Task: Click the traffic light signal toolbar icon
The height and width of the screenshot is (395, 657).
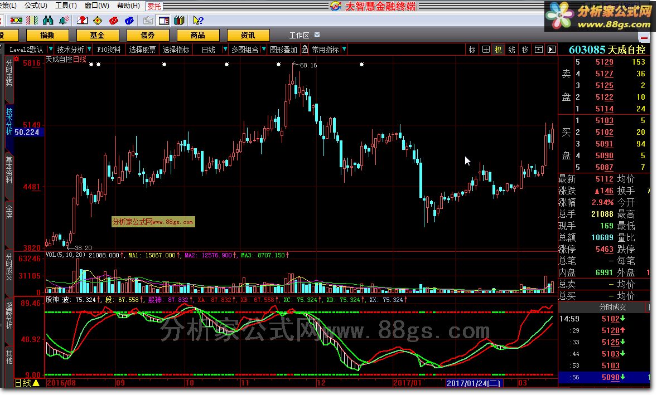Action: pos(16,20)
